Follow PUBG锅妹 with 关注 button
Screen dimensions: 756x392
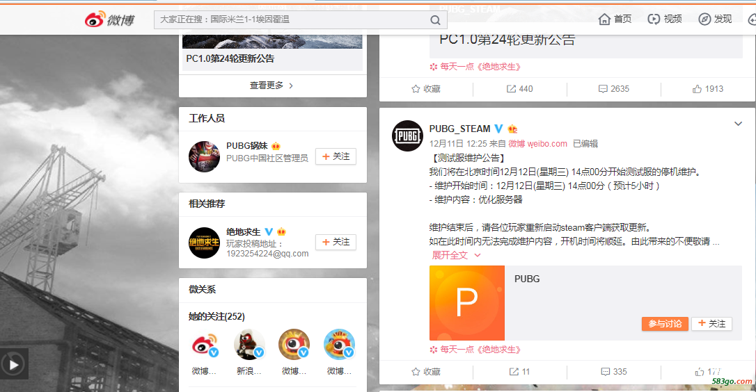pos(336,156)
